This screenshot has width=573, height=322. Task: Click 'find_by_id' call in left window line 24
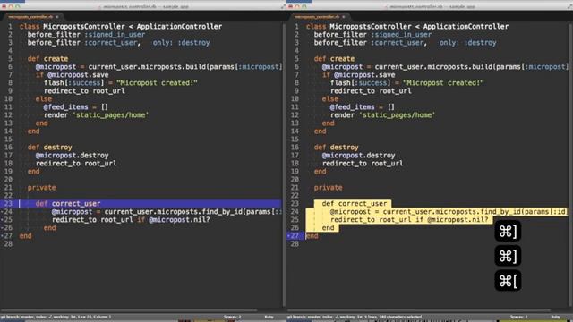pyautogui.click(x=222, y=212)
